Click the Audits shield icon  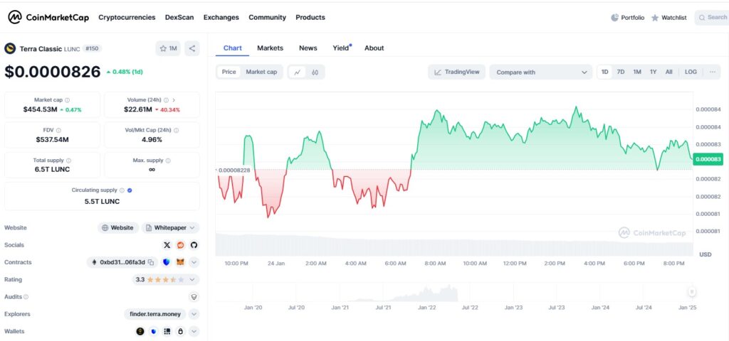click(194, 296)
